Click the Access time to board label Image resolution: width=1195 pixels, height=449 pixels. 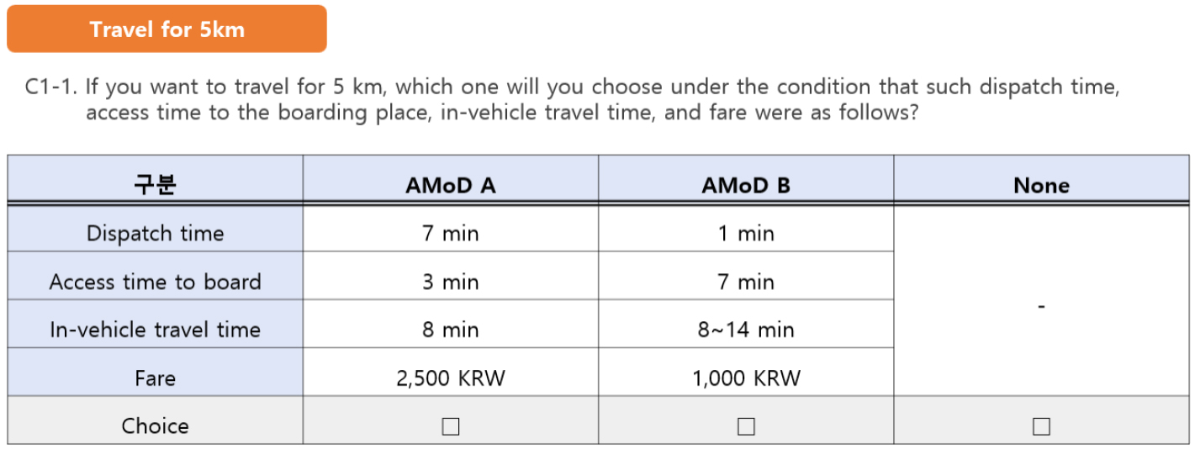(x=156, y=282)
